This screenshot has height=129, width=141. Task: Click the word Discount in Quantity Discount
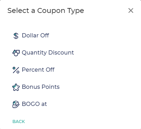click(x=61, y=52)
